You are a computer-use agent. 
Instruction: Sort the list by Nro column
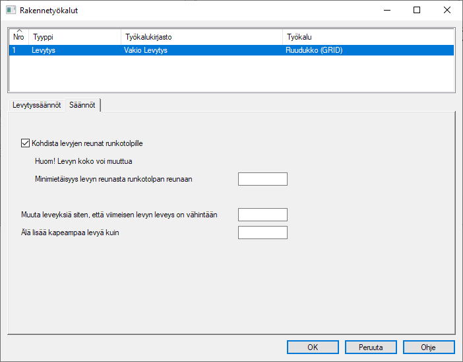[x=18, y=37]
